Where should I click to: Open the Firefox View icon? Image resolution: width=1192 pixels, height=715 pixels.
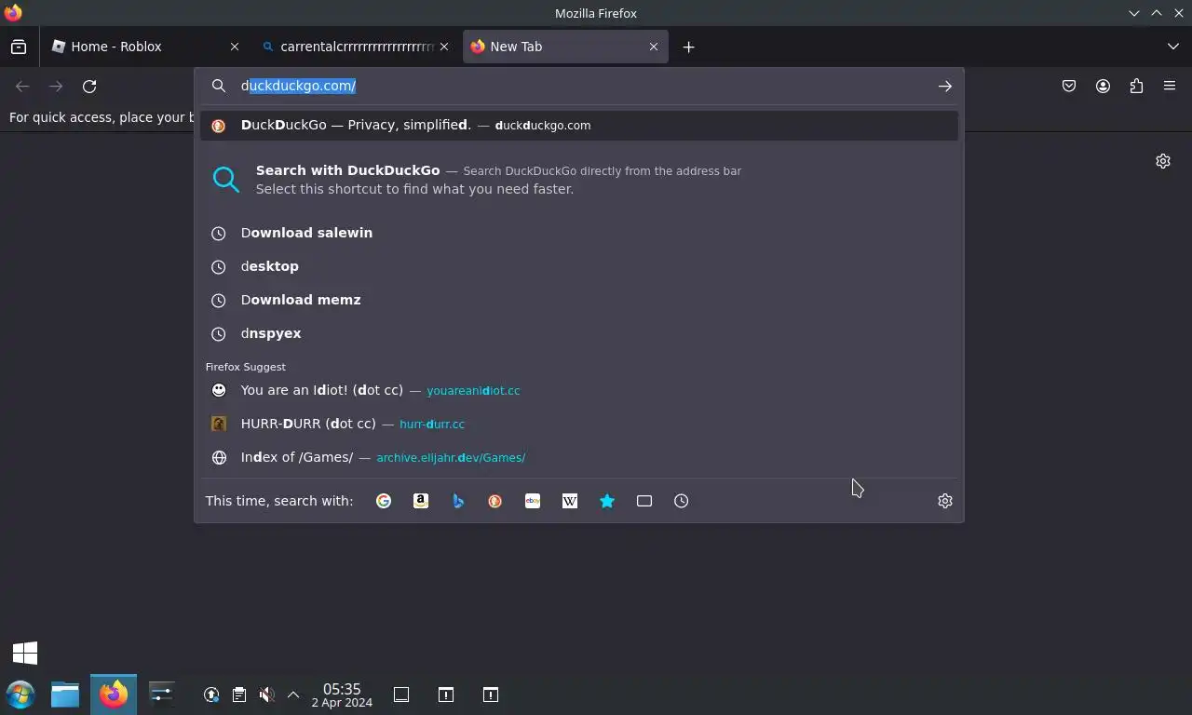[19, 47]
